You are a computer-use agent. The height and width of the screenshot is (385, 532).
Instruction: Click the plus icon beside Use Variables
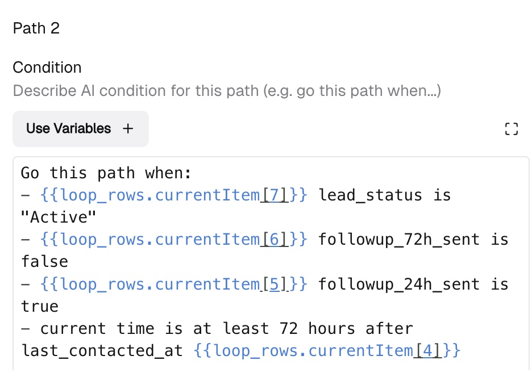128,129
